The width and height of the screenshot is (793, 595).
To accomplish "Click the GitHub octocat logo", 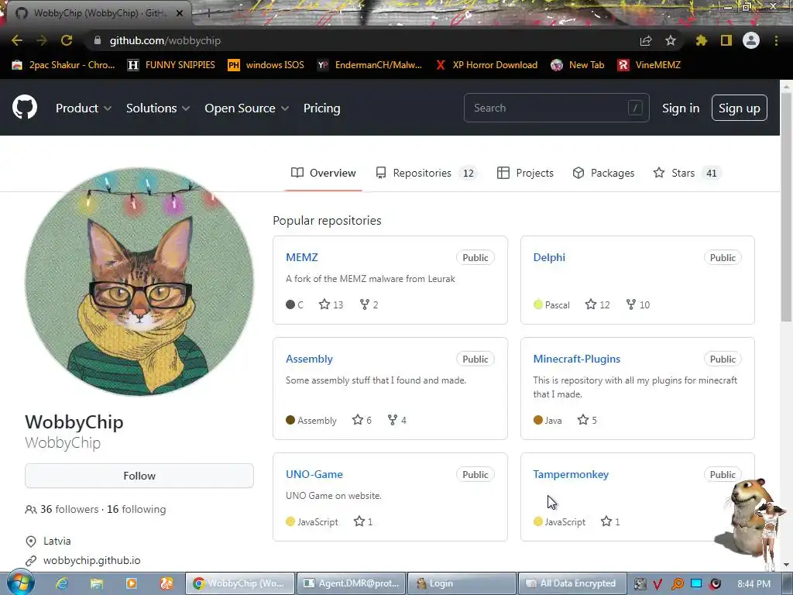I will (24, 107).
